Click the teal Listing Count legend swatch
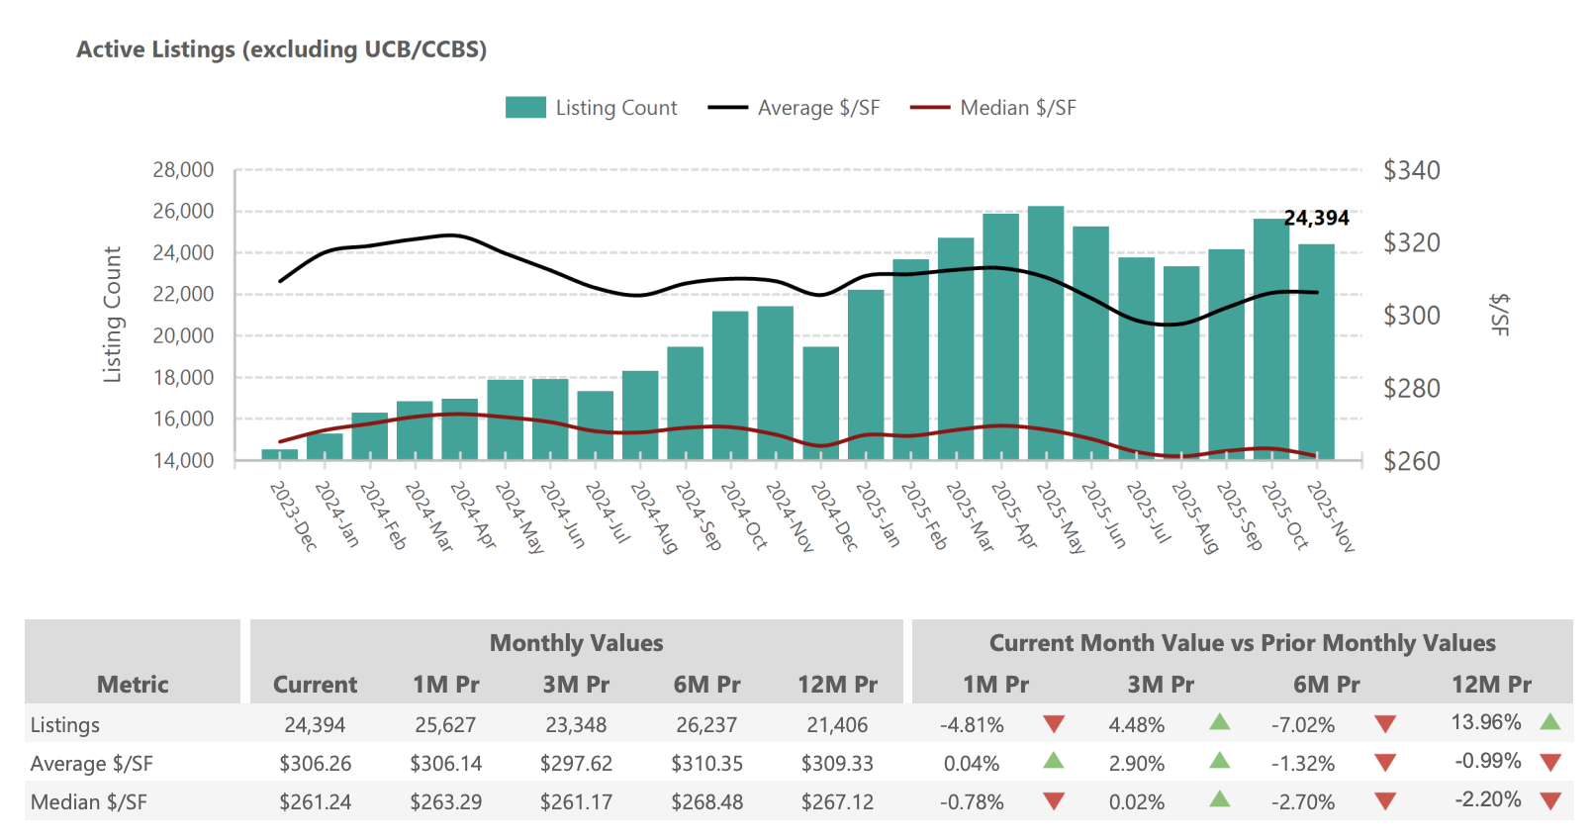The height and width of the screenshot is (839, 1593). point(525,108)
